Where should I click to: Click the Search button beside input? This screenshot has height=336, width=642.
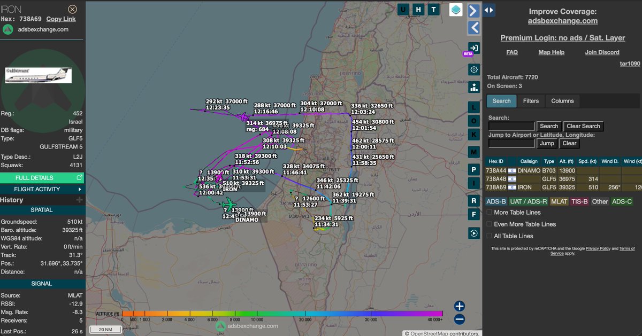click(549, 126)
